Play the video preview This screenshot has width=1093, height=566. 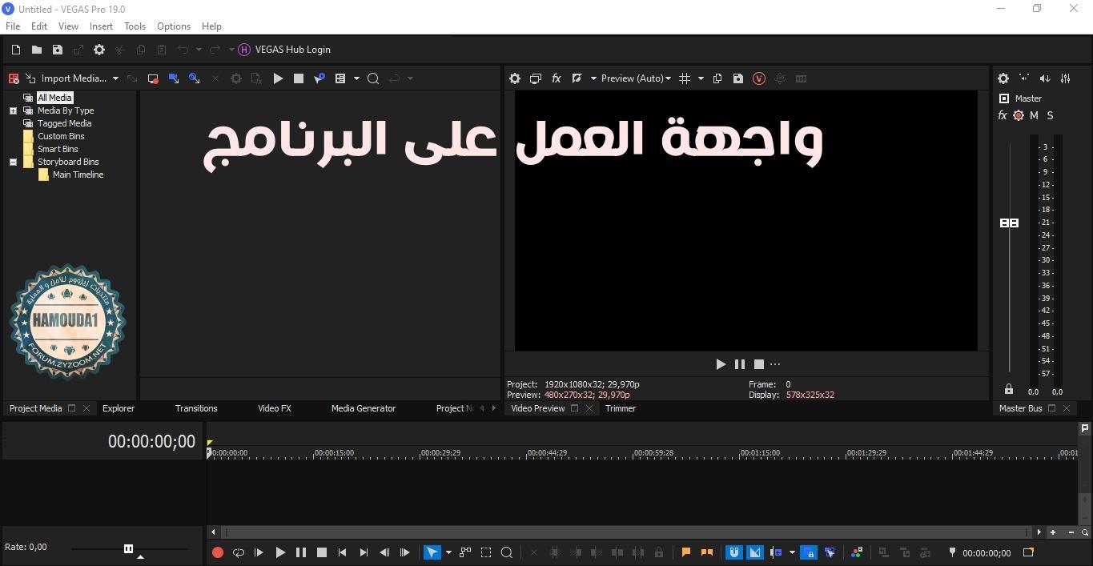point(721,364)
